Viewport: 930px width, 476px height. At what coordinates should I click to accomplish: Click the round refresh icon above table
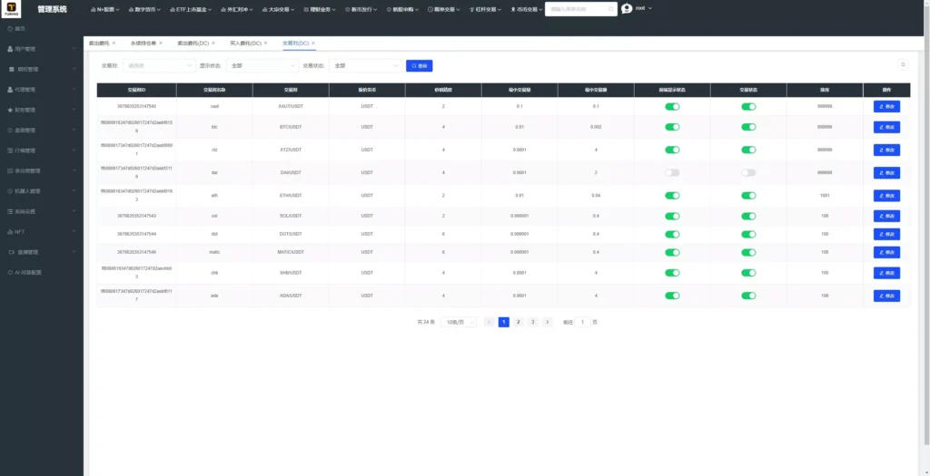pyautogui.click(x=904, y=65)
